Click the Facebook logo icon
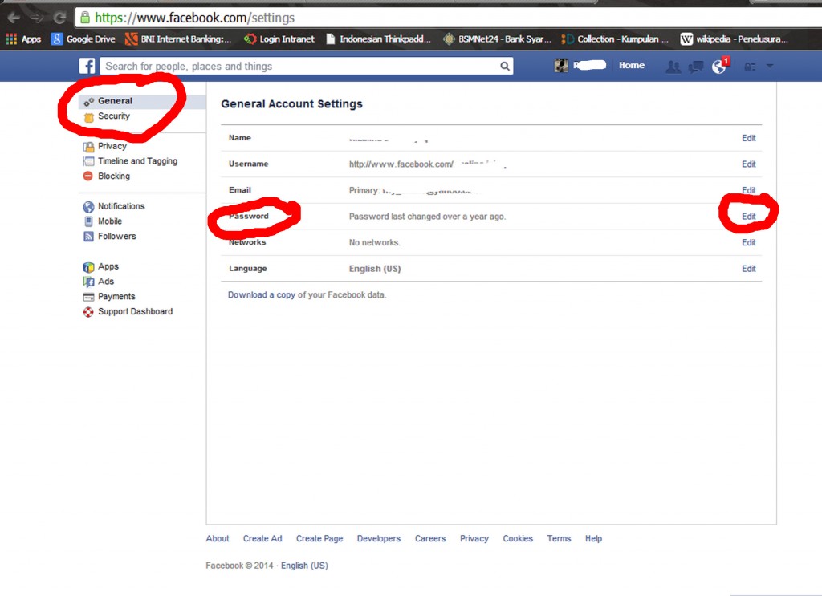 coord(87,66)
